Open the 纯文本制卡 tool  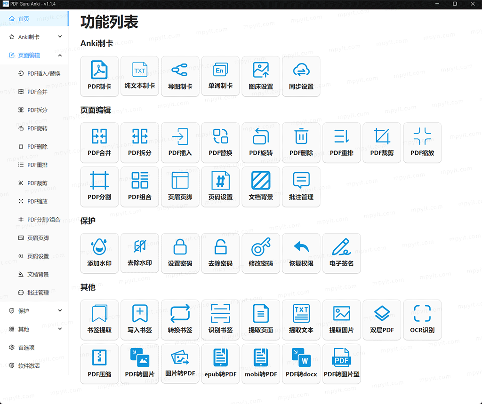(x=139, y=76)
